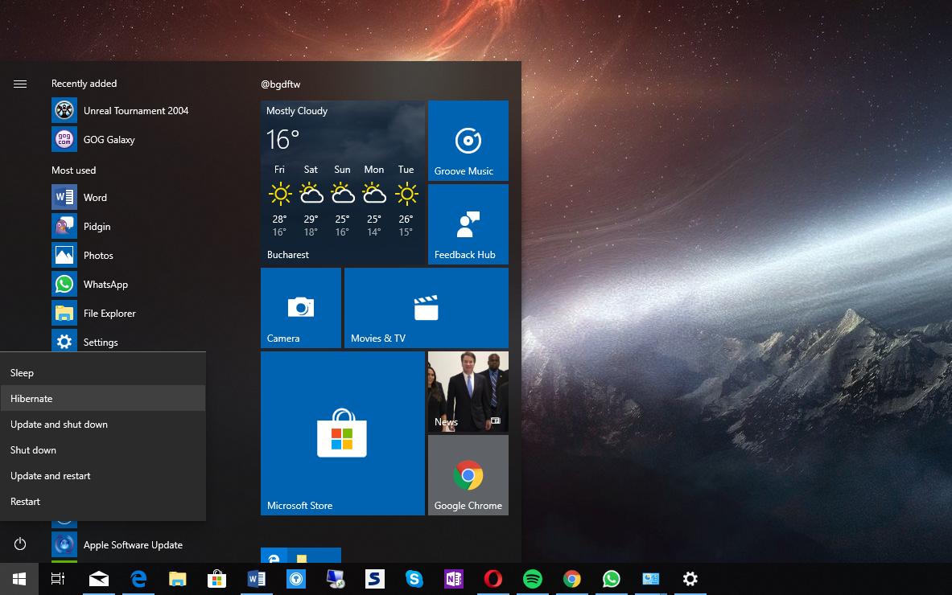Launch Pidgin from Most used list
This screenshot has width=952, height=595.
point(97,227)
